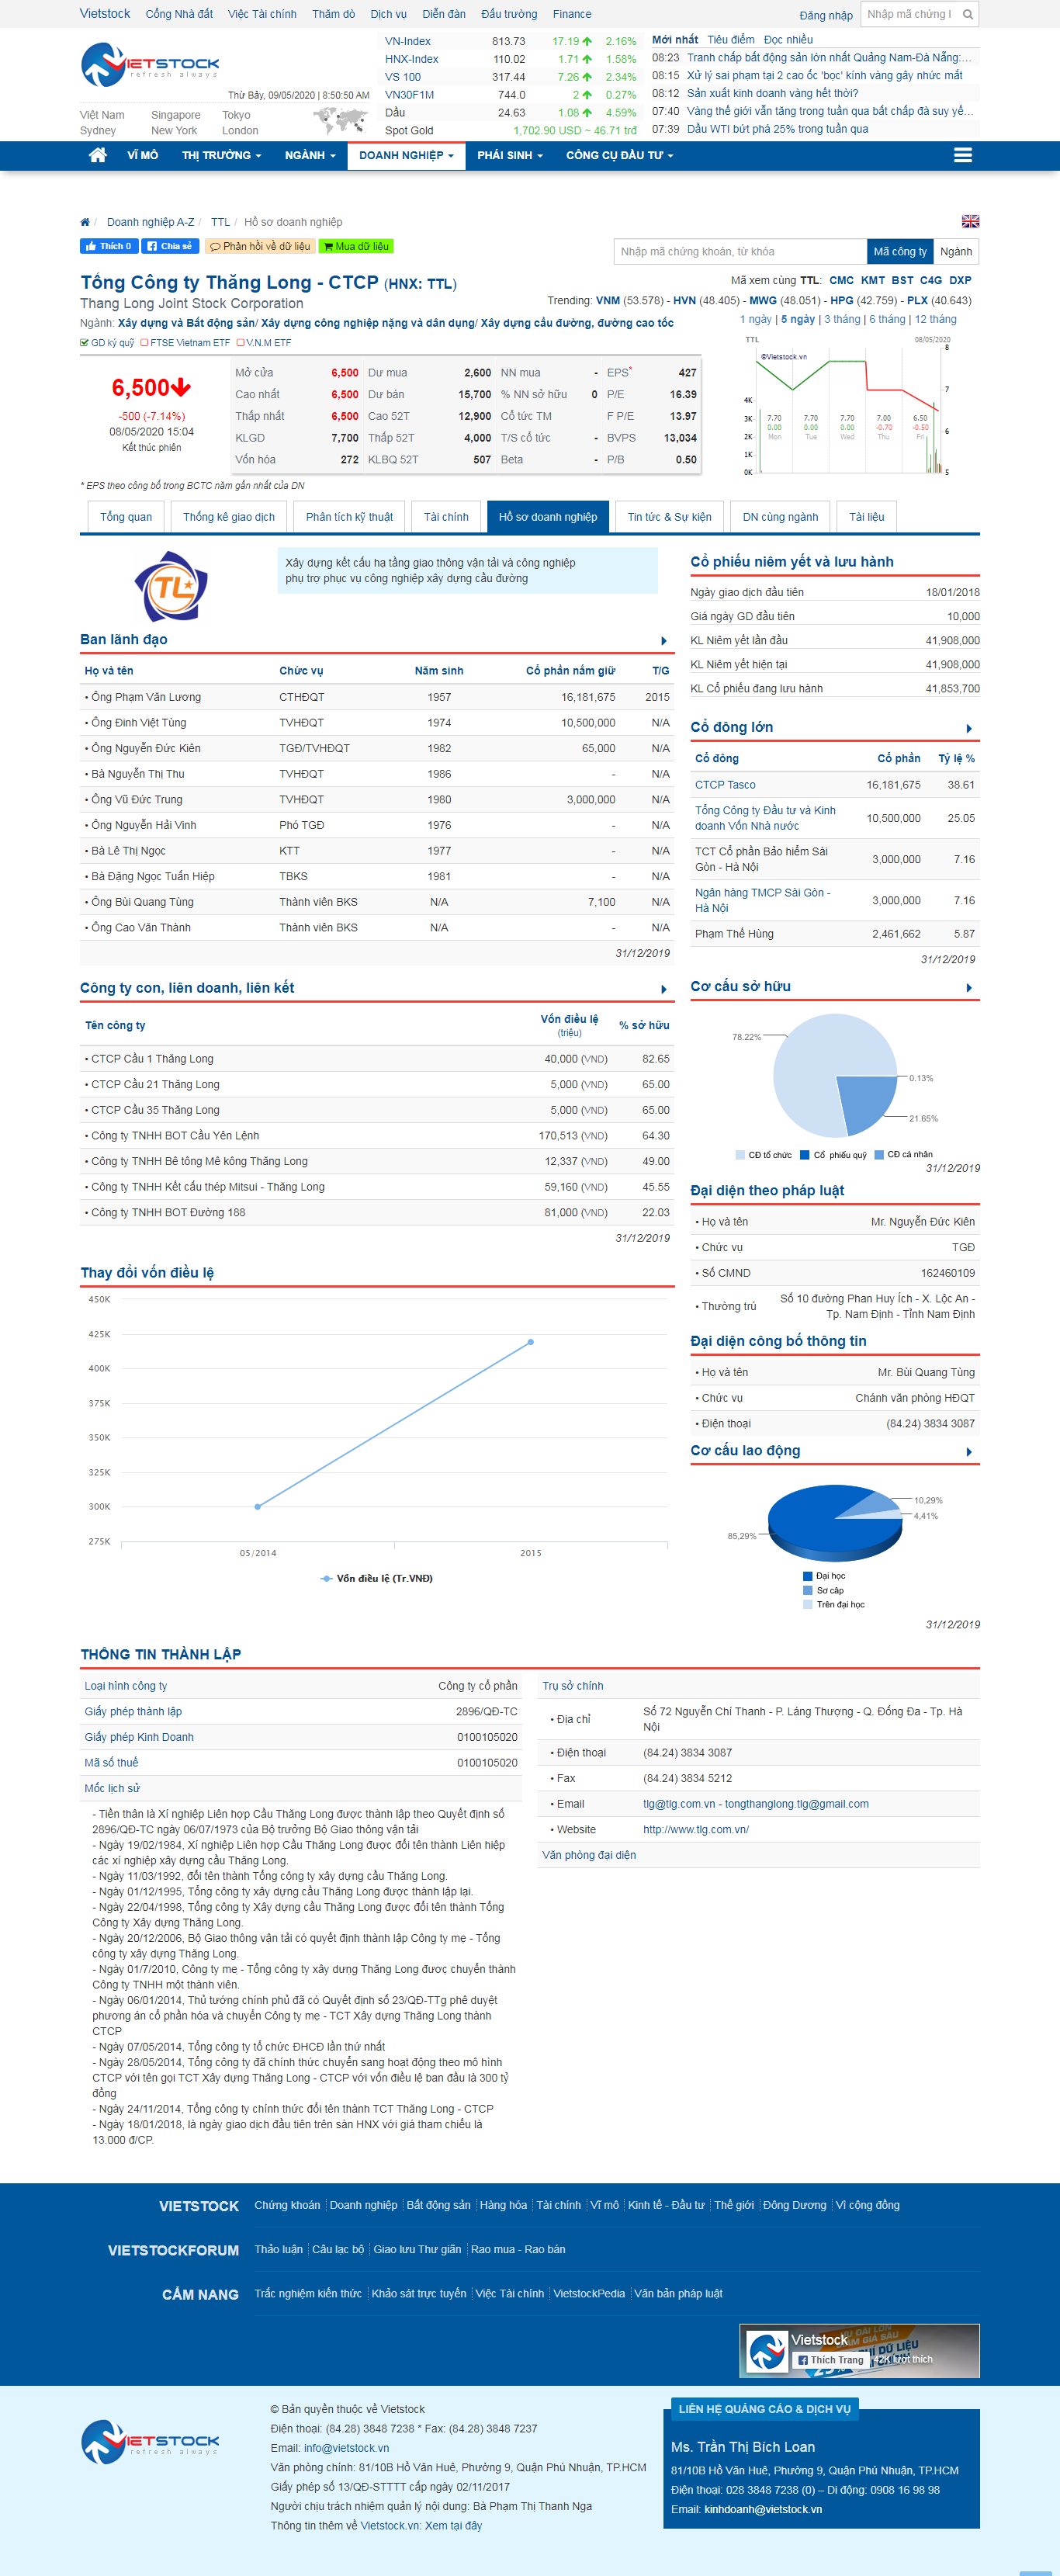Click VietstockPedia footer link
Viewport: 1060px width, 2576px height.
(x=589, y=2294)
